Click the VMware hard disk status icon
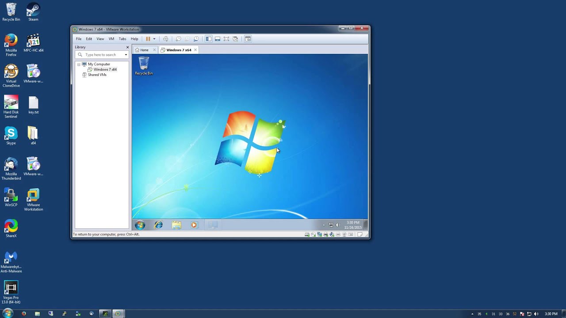Viewport: 566px width, 318px height. click(307, 235)
